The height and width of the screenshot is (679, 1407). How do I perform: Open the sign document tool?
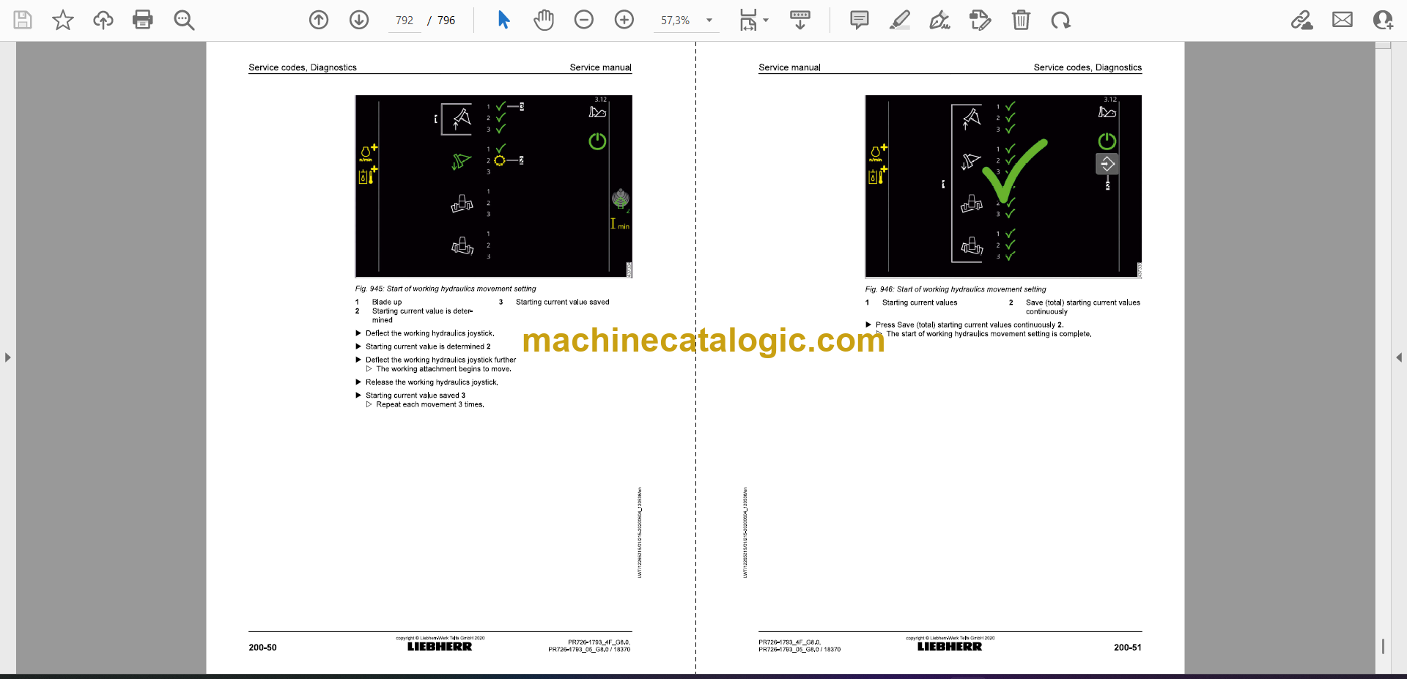pos(940,20)
